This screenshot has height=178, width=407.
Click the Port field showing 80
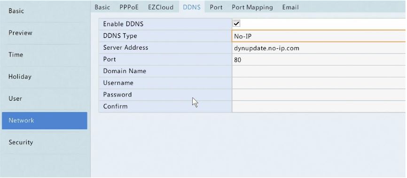(x=319, y=60)
